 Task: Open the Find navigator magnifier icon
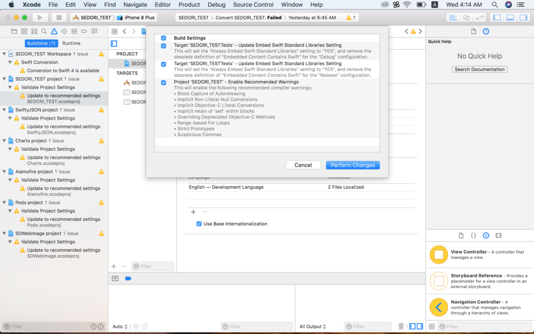tap(44, 31)
